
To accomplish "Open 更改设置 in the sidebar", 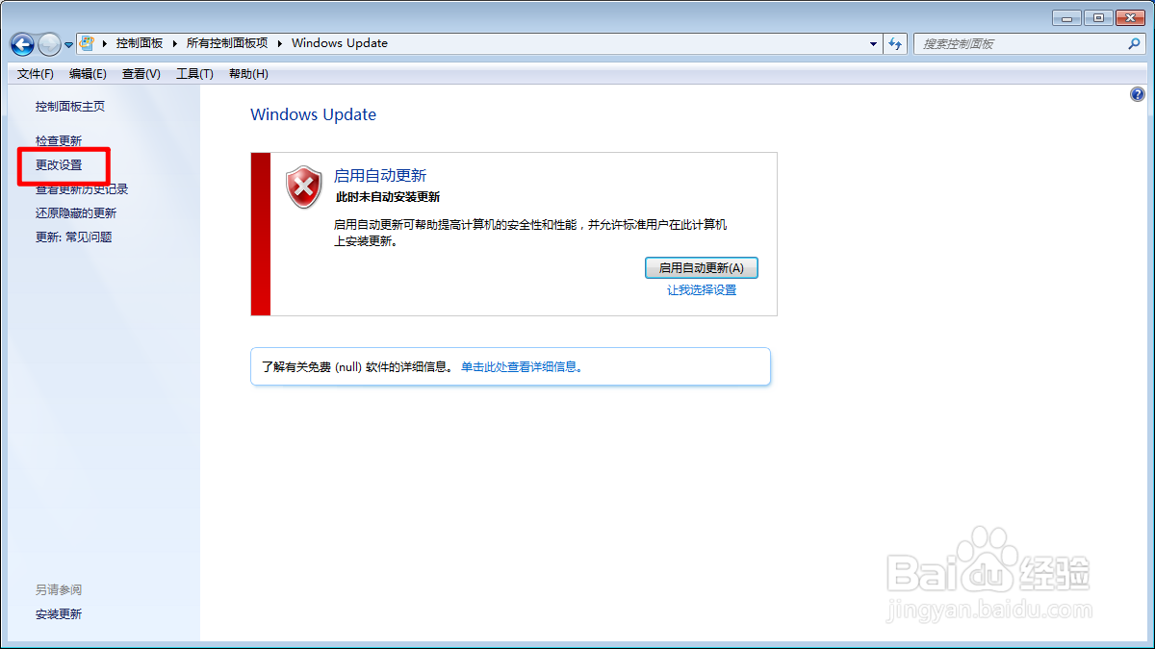I will 59,165.
